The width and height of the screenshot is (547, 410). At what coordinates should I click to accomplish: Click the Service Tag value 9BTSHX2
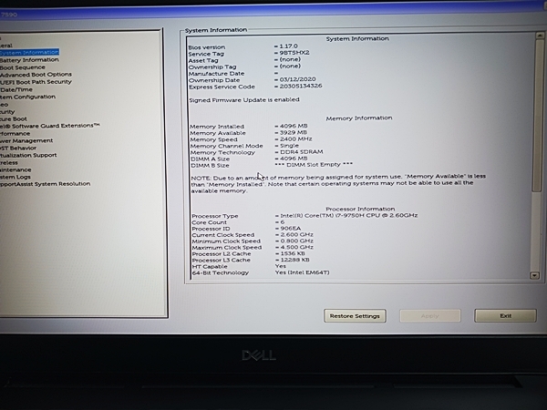[294, 53]
